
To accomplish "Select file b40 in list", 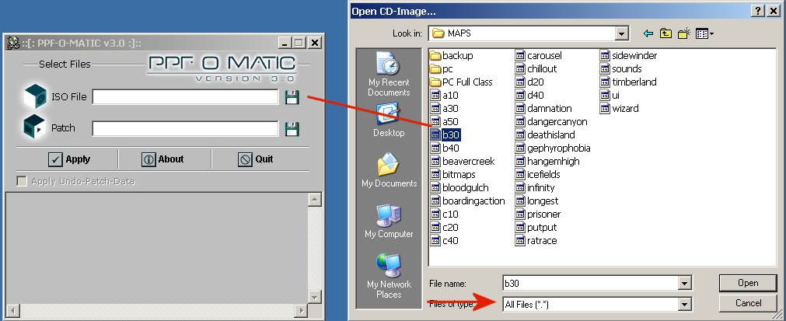I will (x=444, y=148).
